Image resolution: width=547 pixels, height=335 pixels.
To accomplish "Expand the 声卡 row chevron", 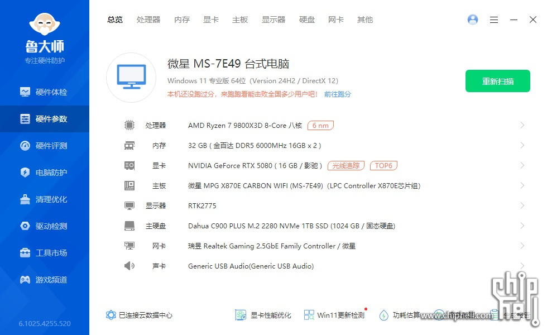I will [522, 266].
